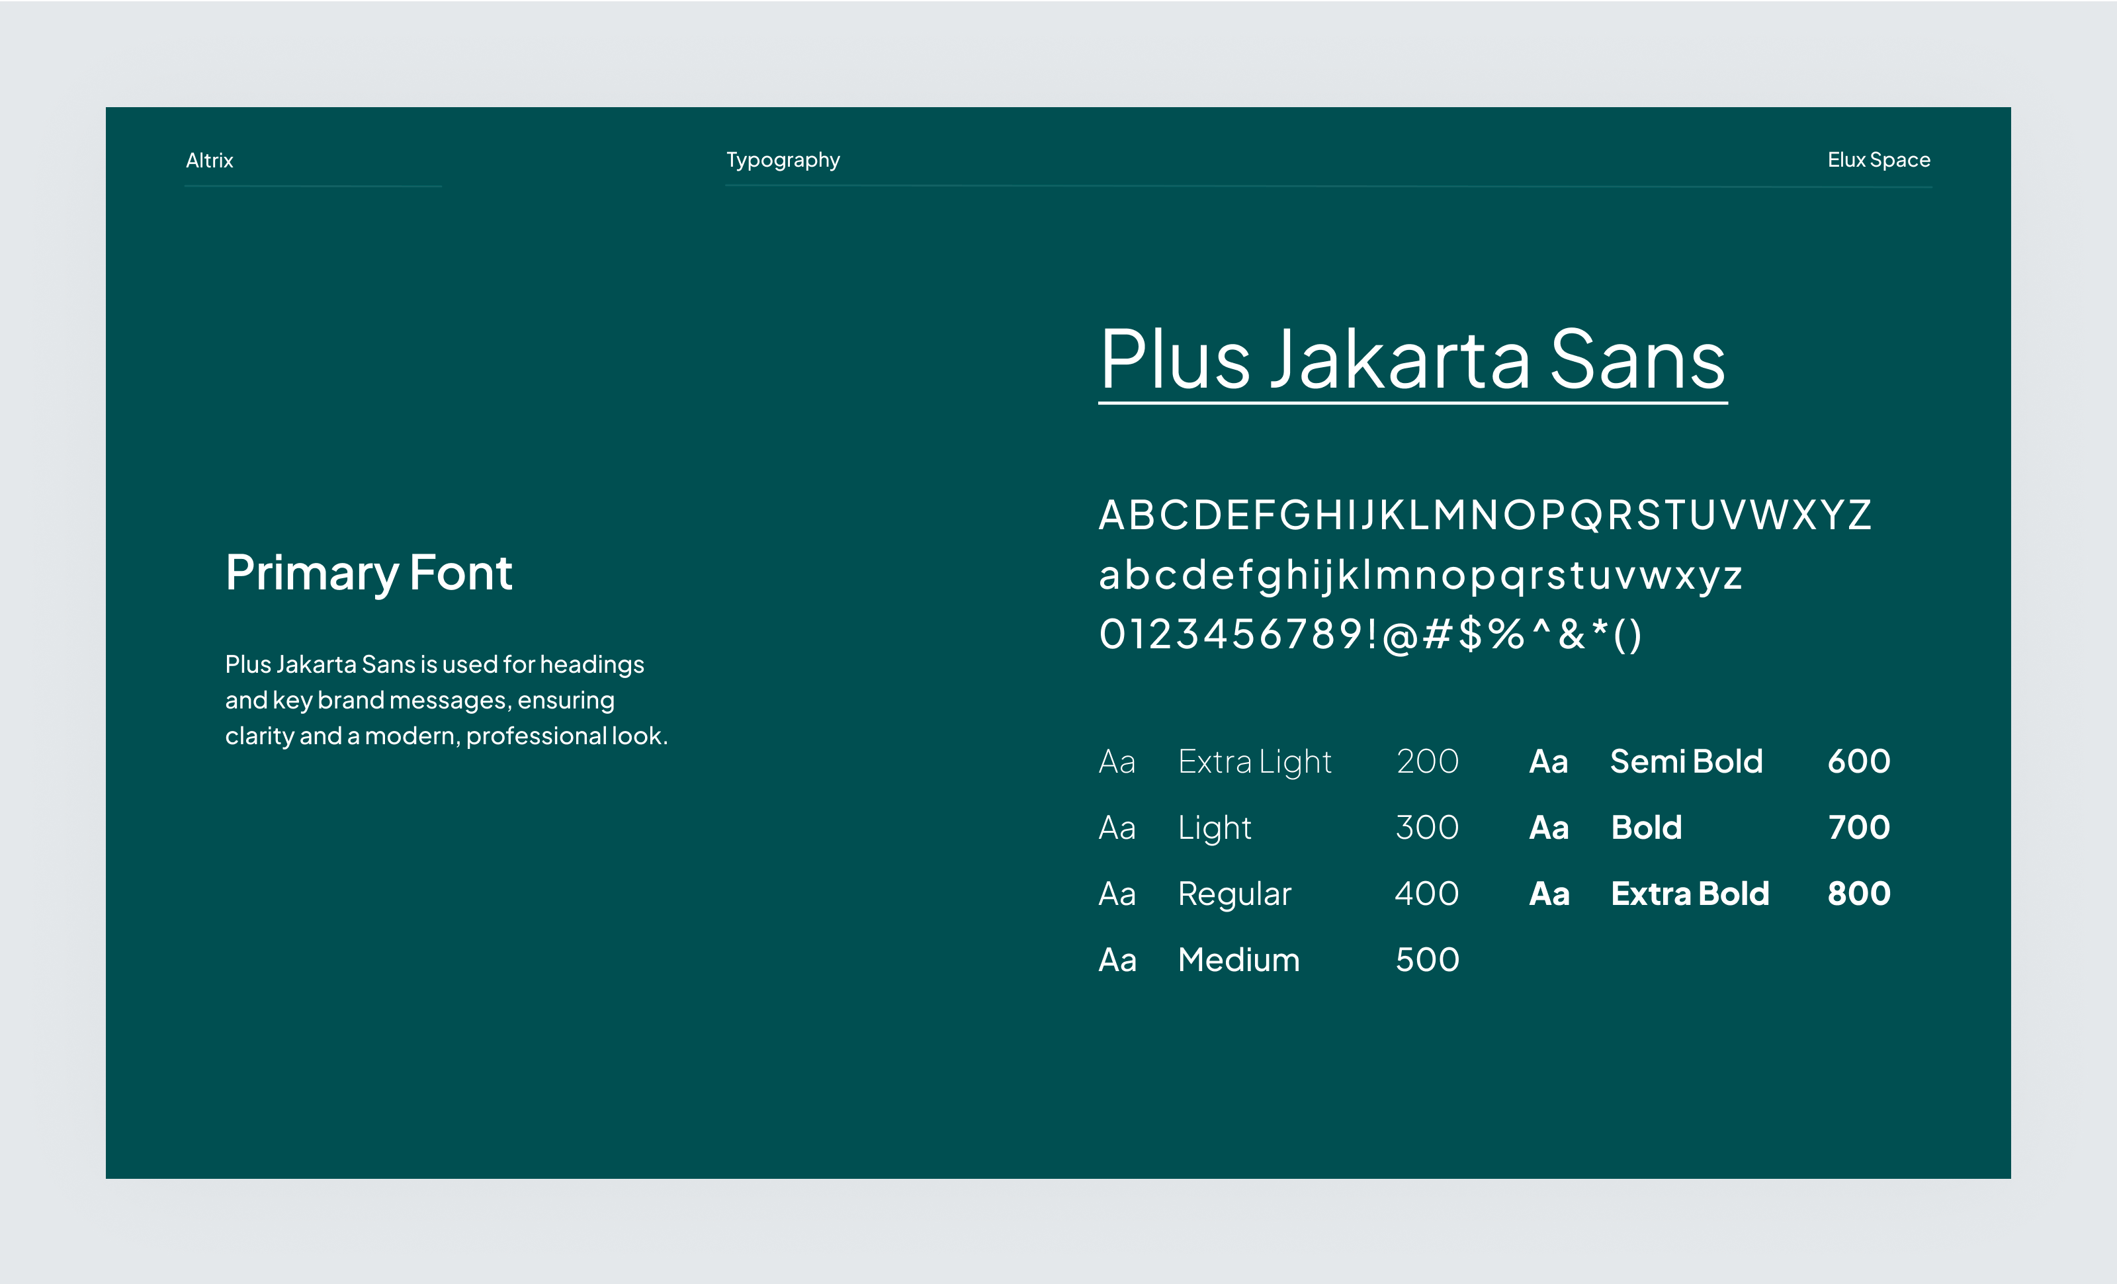
Task: Select the Primary Font heading
Action: coord(369,572)
